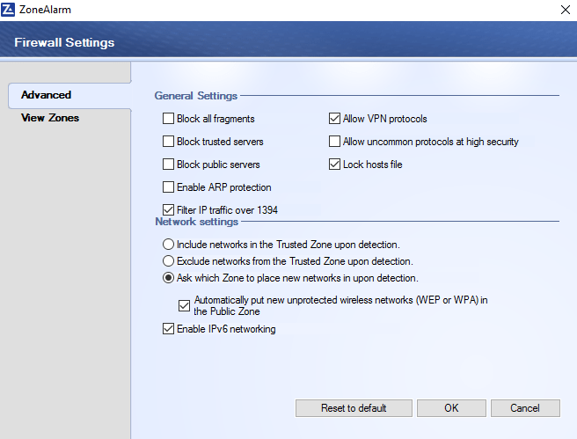Click the ZoneAlarm logo icon
577x439 pixels.
point(8,10)
